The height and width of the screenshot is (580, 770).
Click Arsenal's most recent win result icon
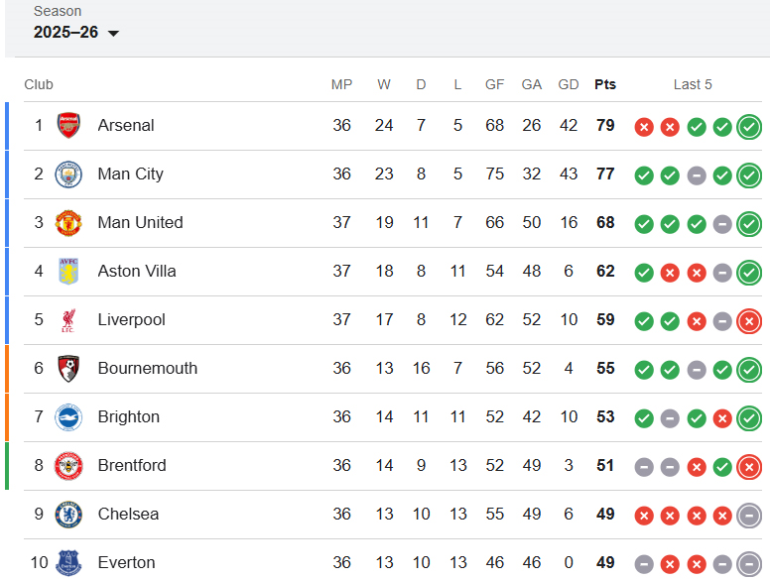pyautogui.click(x=749, y=127)
